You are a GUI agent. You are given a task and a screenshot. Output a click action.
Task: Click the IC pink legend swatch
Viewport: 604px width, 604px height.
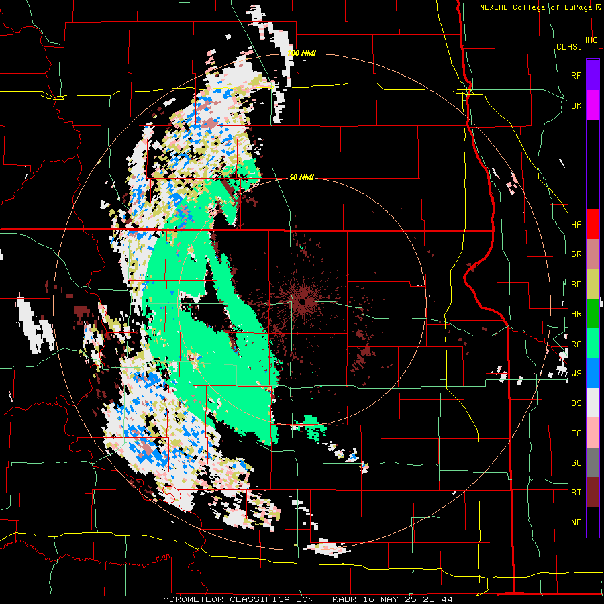pyautogui.click(x=593, y=433)
